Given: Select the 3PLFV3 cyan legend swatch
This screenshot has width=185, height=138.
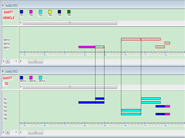Looking at the screenshot, I should pyautogui.click(x=41, y=78).
